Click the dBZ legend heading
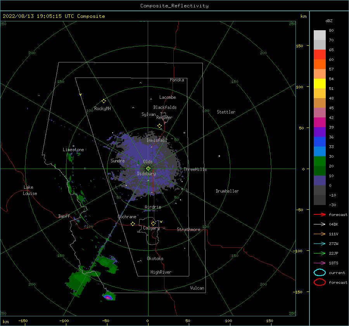Screen dimensions: 349x326 click(329, 21)
